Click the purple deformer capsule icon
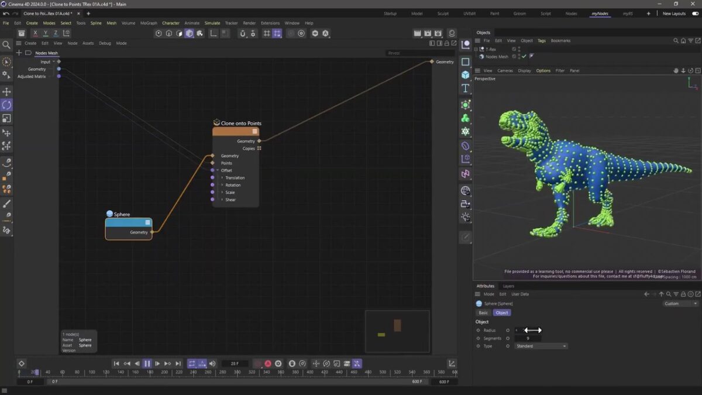702x395 pixels. 466,146
